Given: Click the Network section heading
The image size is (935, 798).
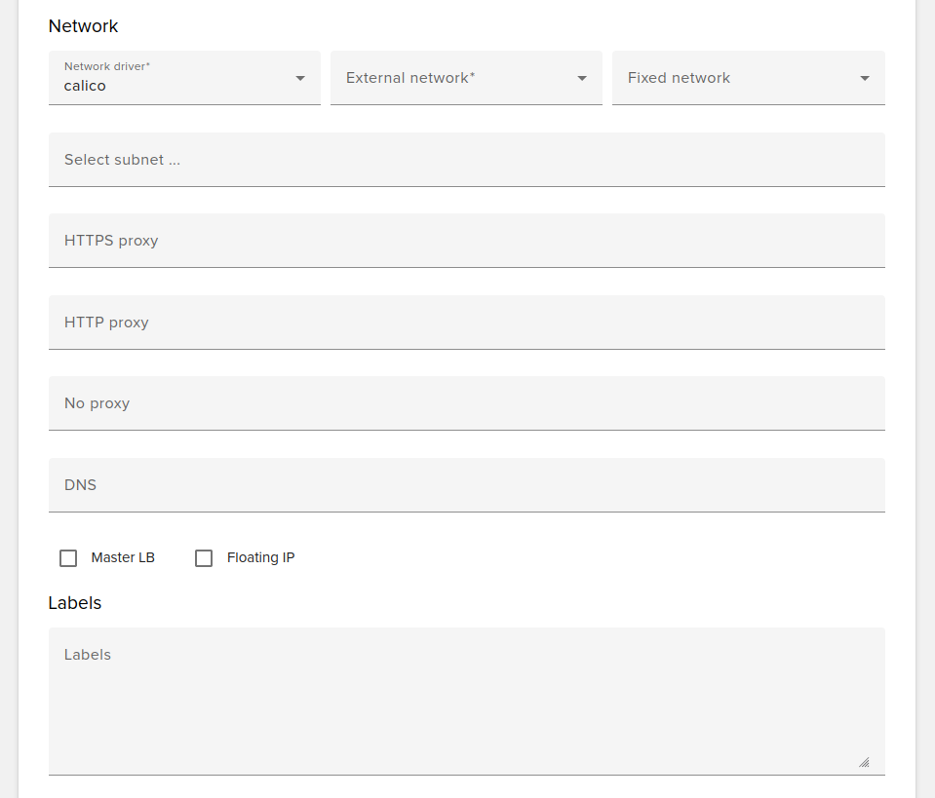Looking at the screenshot, I should click(83, 26).
